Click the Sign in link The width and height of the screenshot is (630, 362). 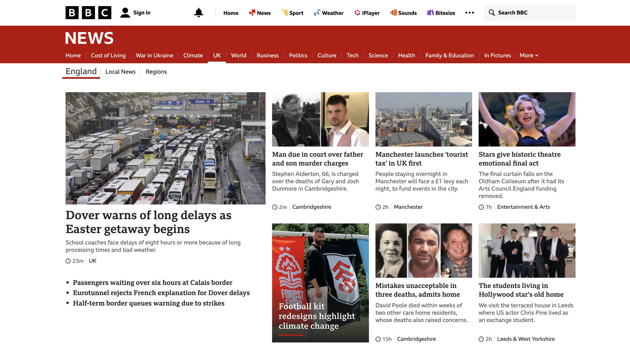tap(142, 13)
